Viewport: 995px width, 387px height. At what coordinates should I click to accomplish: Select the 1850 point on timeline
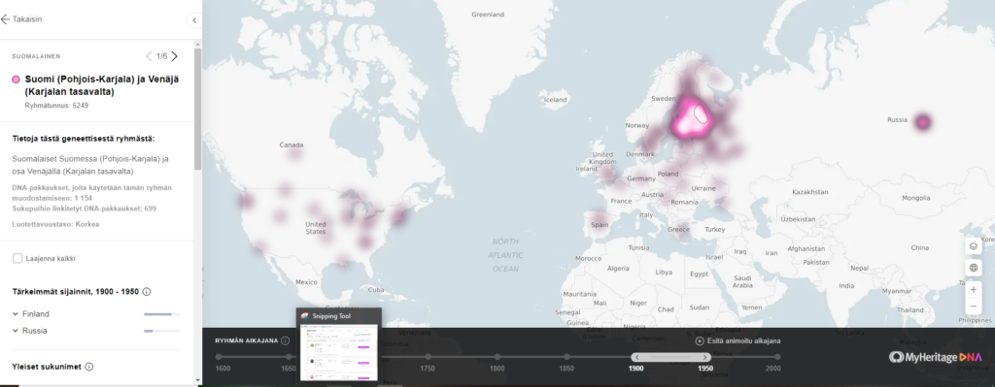(x=566, y=357)
